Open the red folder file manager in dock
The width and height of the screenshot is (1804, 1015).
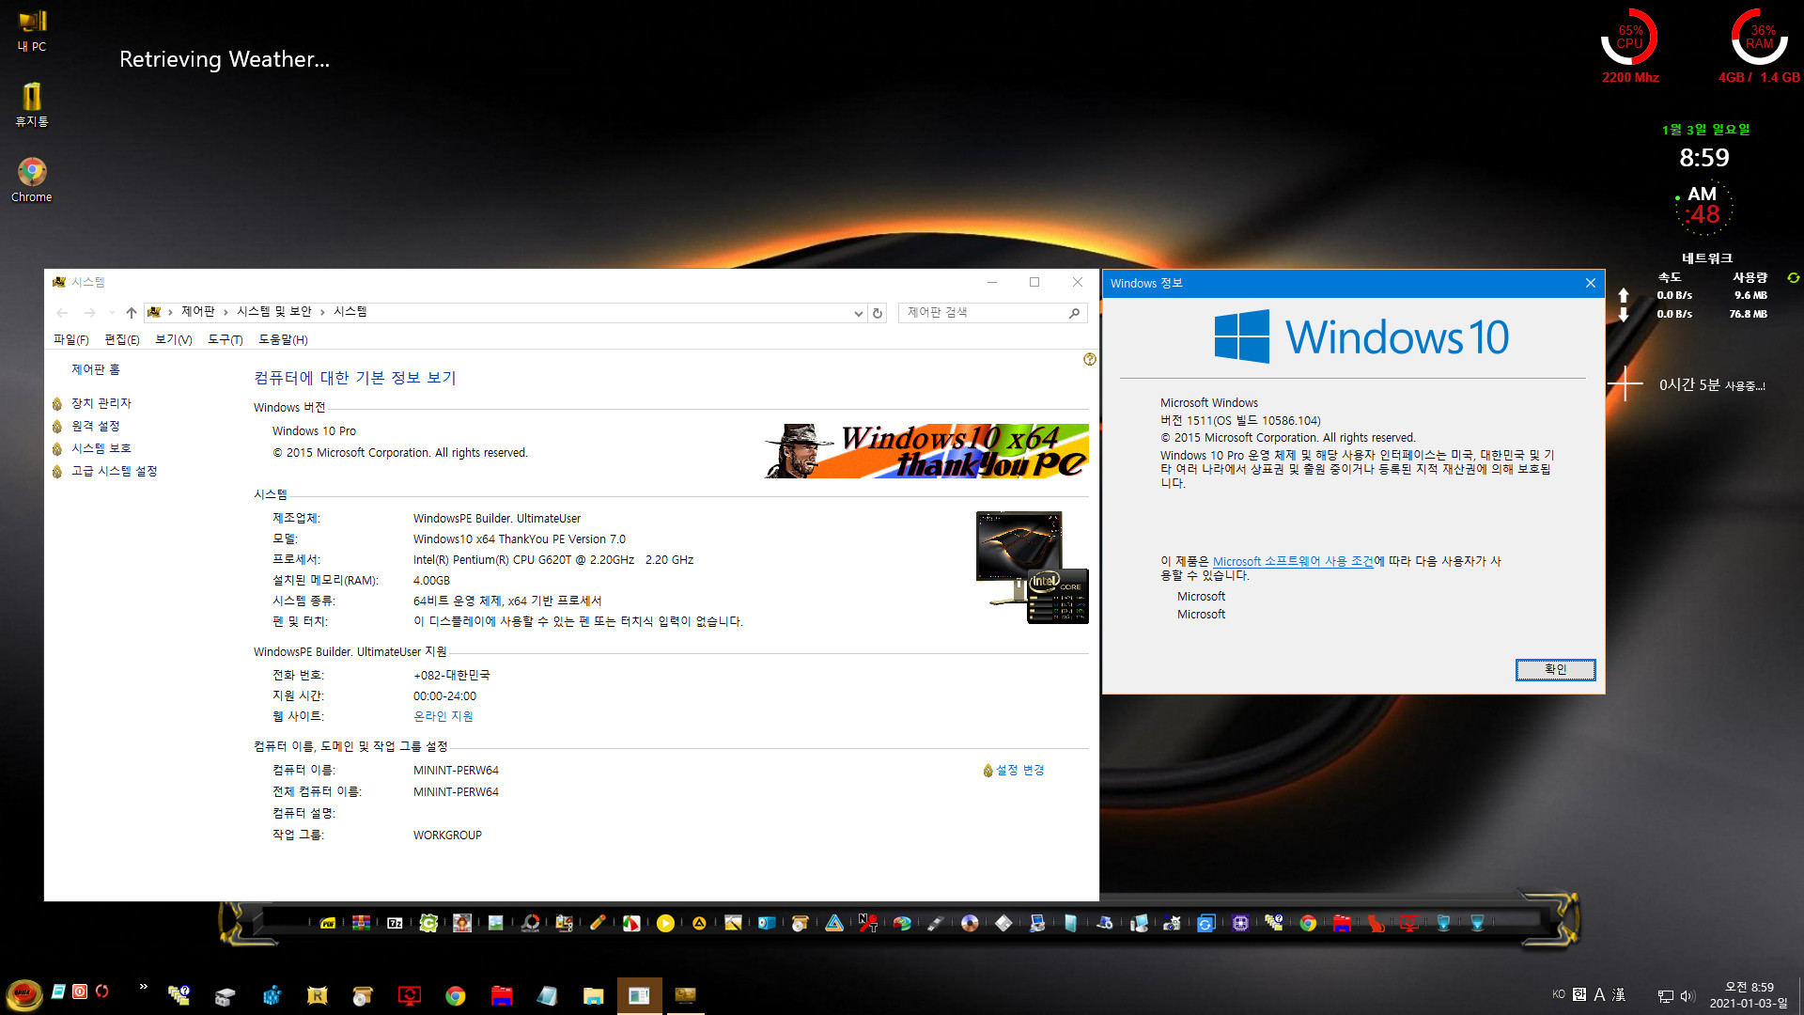(1342, 923)
